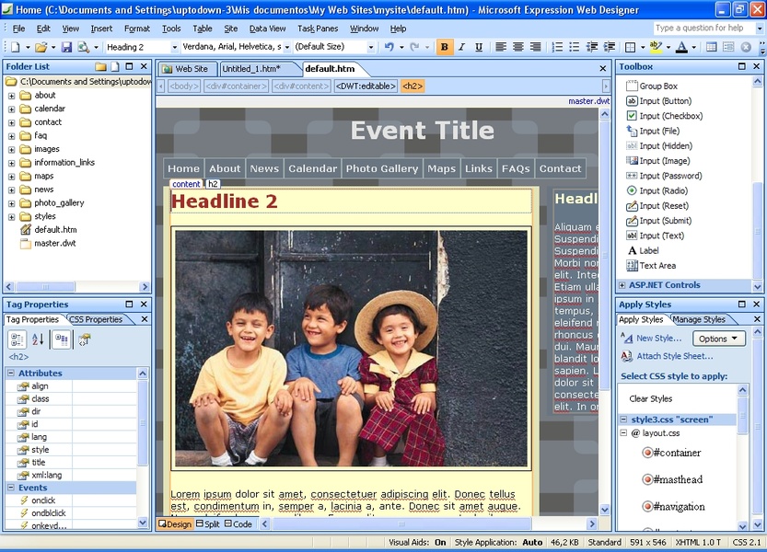Switch to Code view mode
The height and width of the screenshot is (552, 767).
(238, 524)
